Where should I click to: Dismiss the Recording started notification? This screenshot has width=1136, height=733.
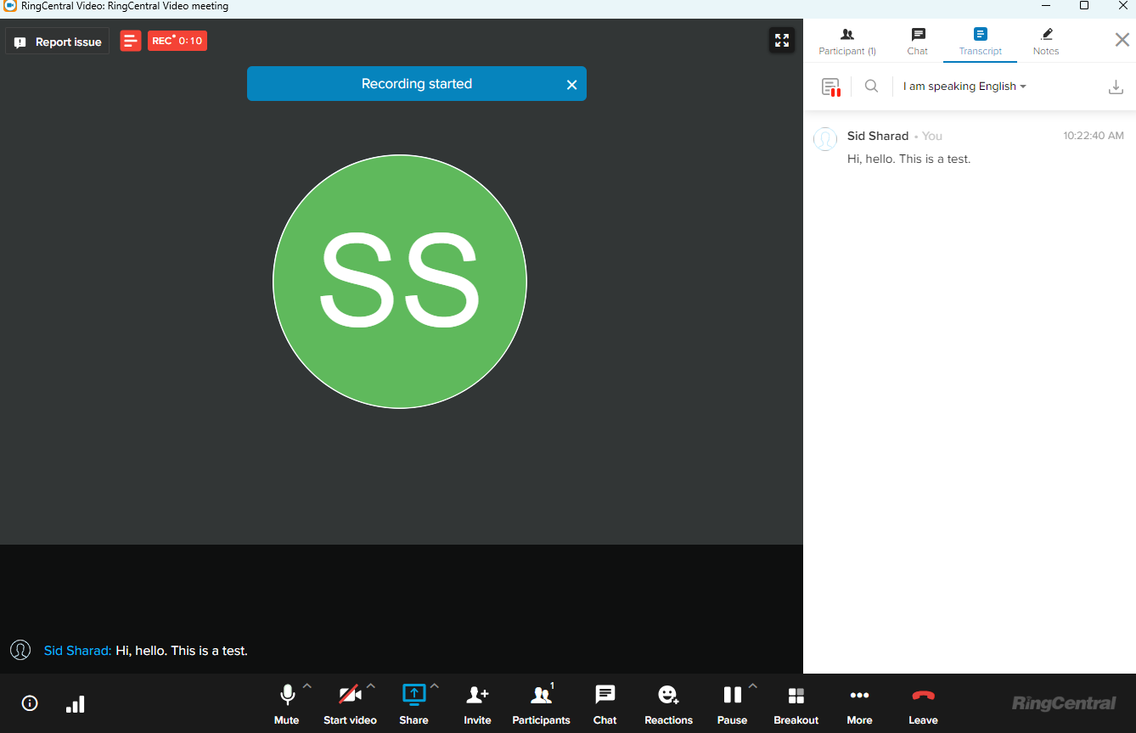(571, 84)
